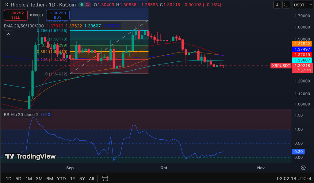Click the blue 1.37497 EMA price label

point(302,49)
